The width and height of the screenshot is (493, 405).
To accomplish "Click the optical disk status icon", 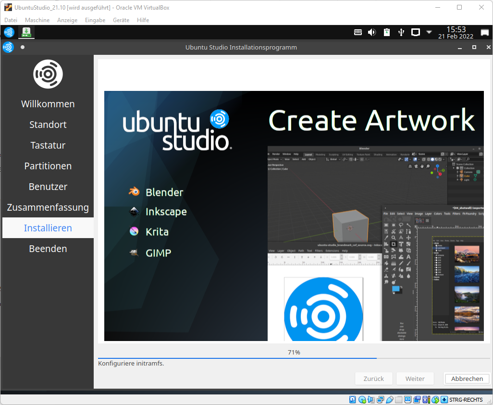I will tap(362, 400).
